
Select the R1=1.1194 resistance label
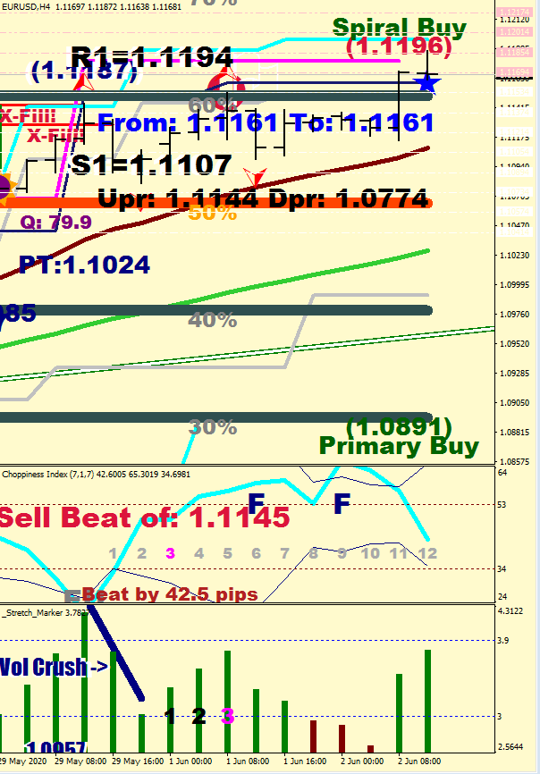pyautogui.click(x=152, y=57)
